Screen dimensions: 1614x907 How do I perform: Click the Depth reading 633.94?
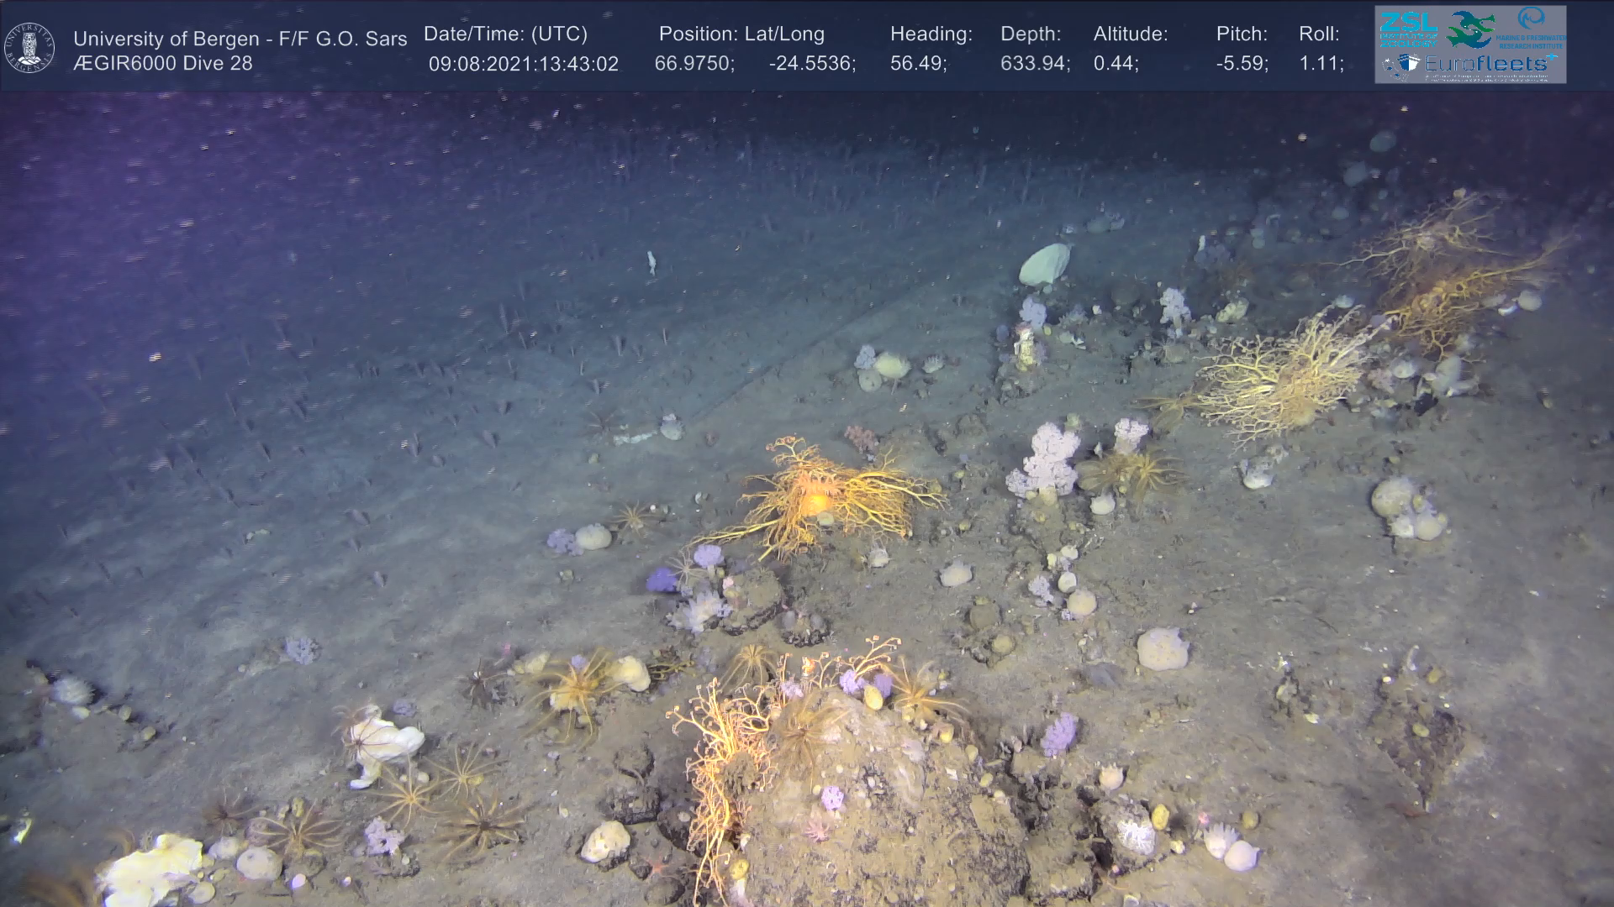(x=1034, y=64)
